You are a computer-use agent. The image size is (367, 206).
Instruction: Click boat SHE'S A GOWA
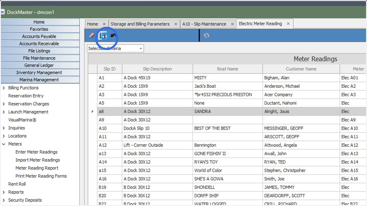tap(228, 179)
